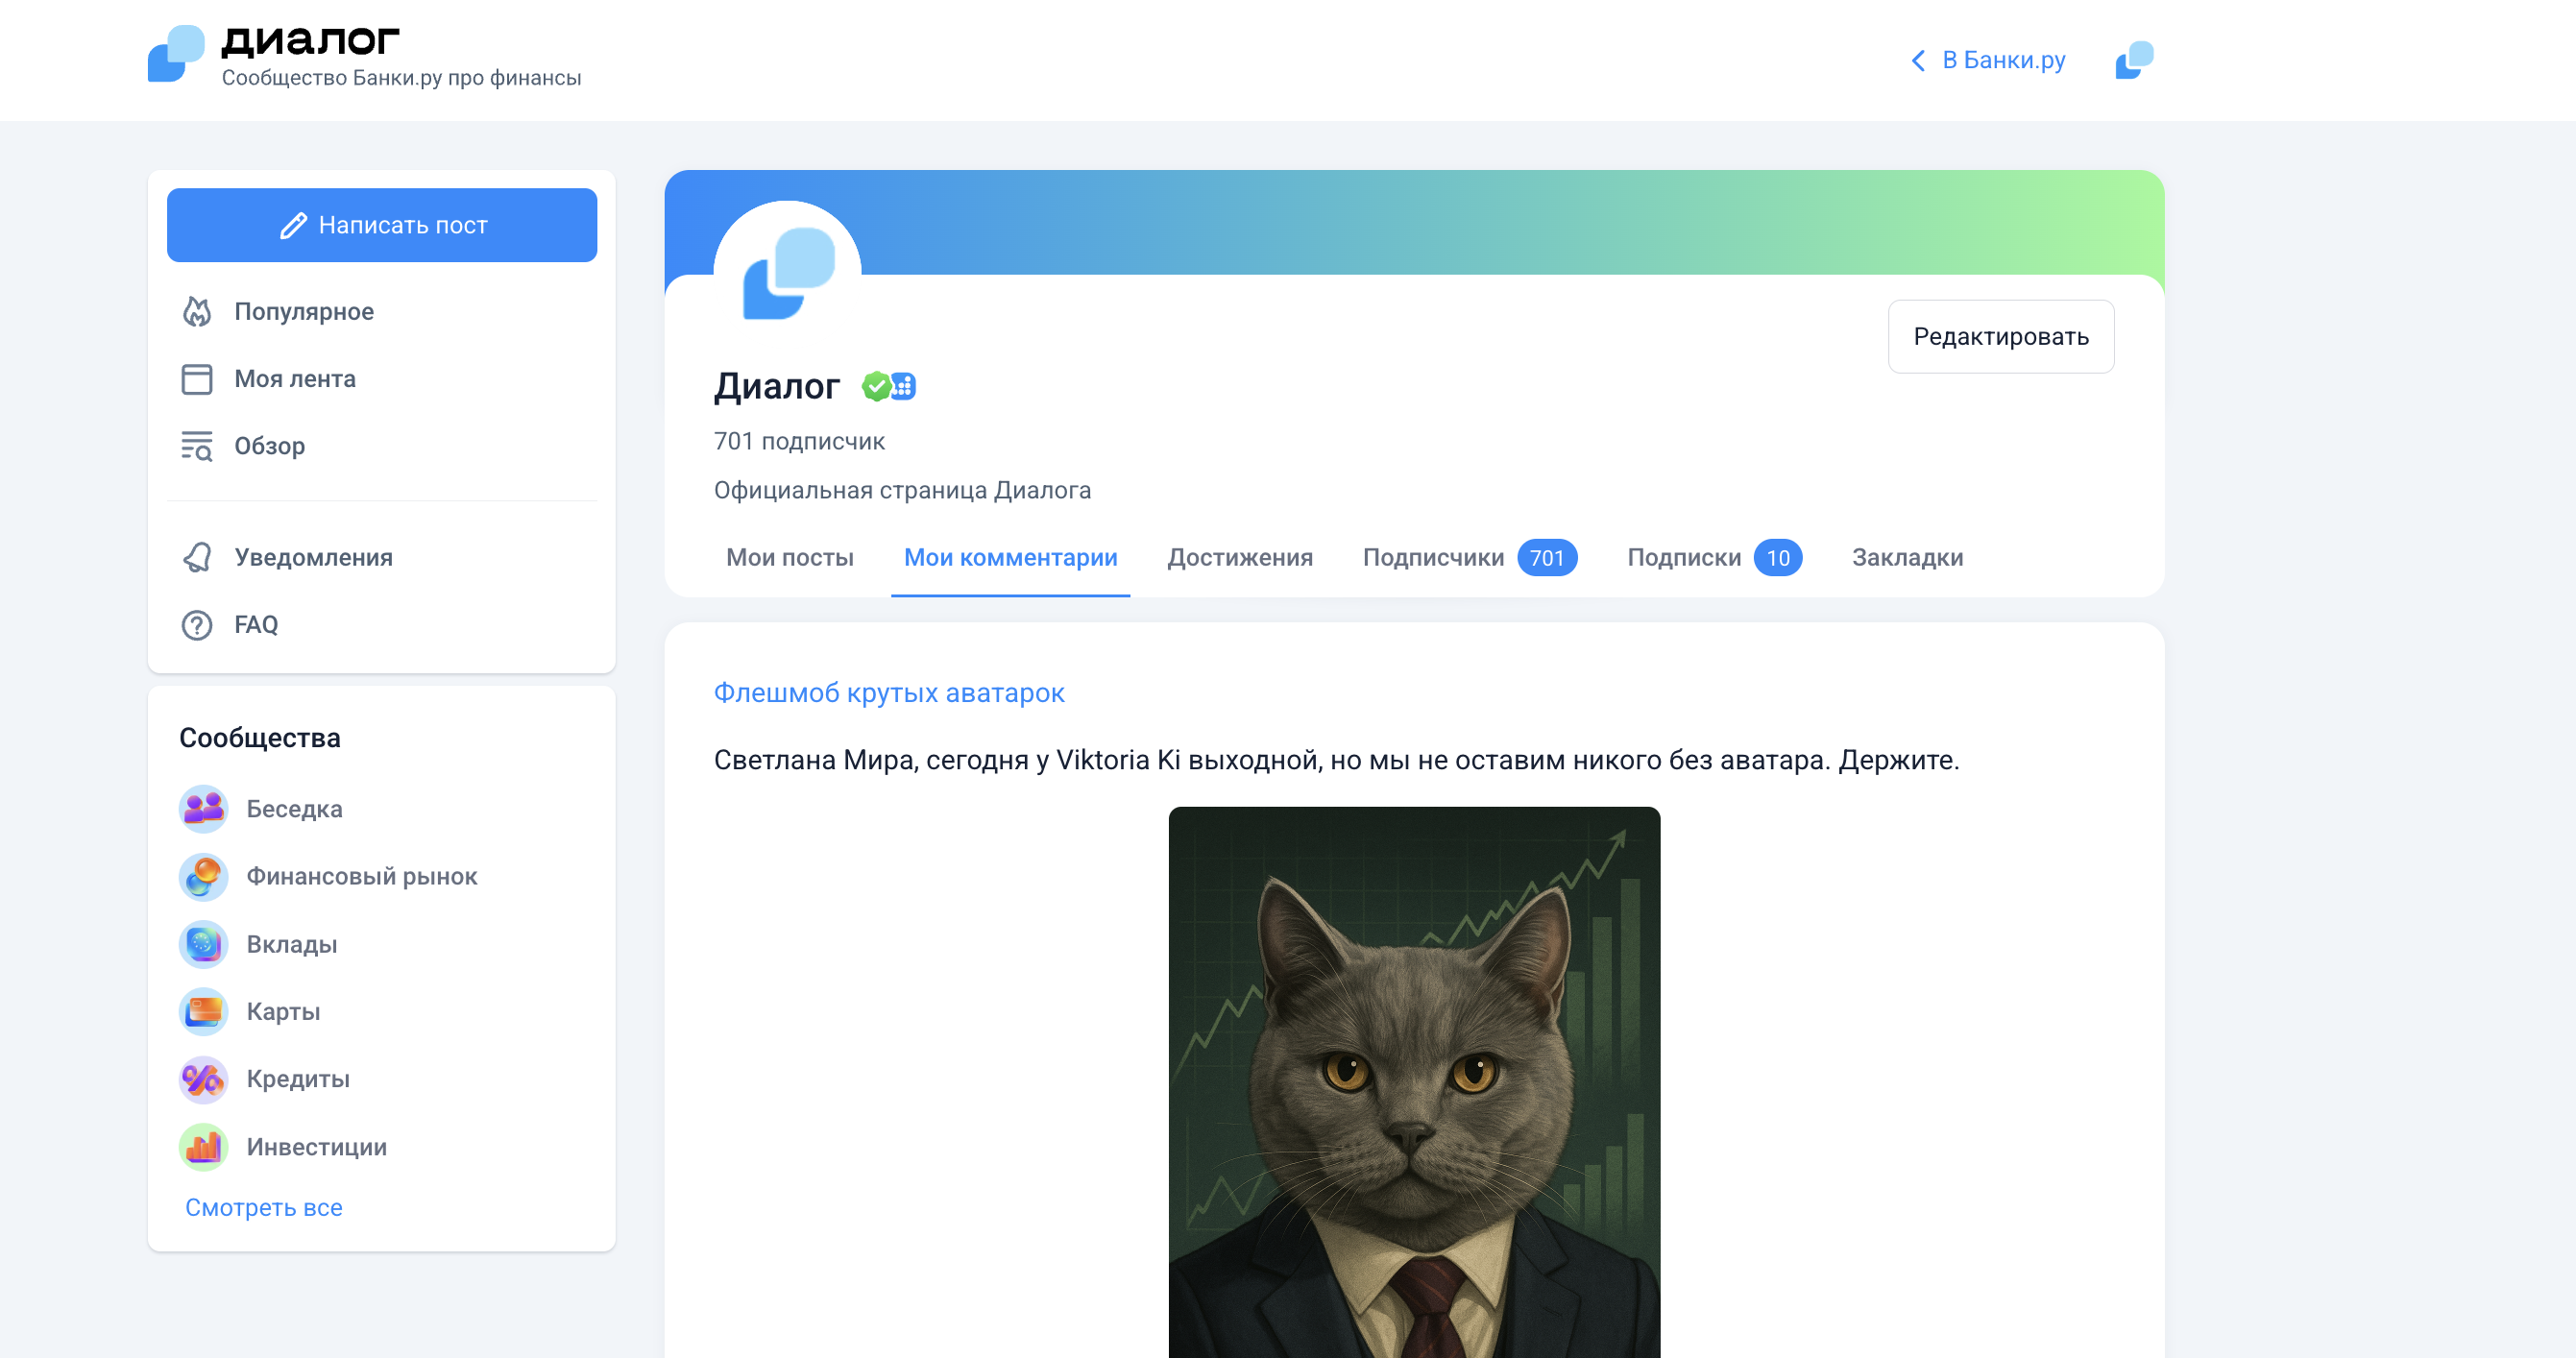Click the Диалог profile avatar
Viewport: 2576px width, 1358px height.
tap(788, 273)
